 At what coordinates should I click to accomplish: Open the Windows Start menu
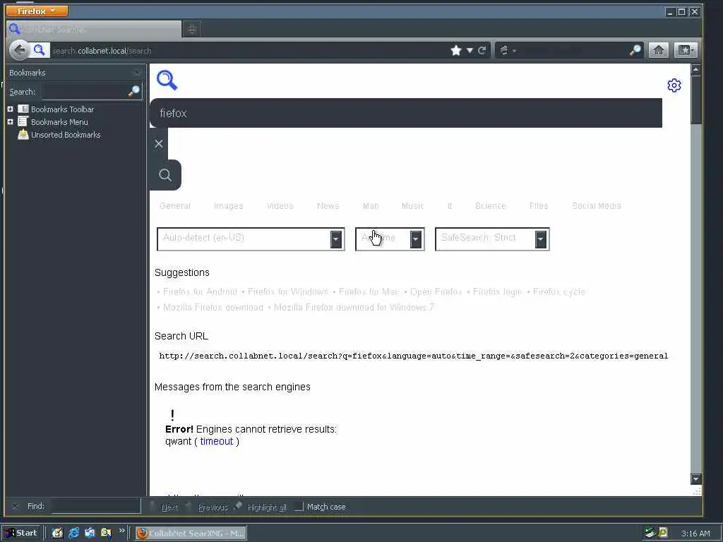click(21, 534)
